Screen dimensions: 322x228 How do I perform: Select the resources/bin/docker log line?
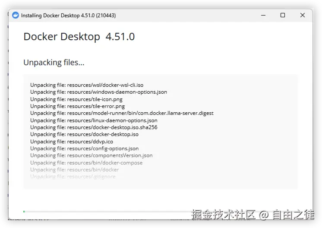[x=74, y=170]
